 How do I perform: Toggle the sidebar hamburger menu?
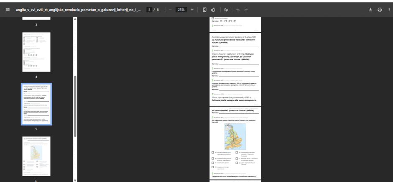pyautogui.click(x=8, y=10)
